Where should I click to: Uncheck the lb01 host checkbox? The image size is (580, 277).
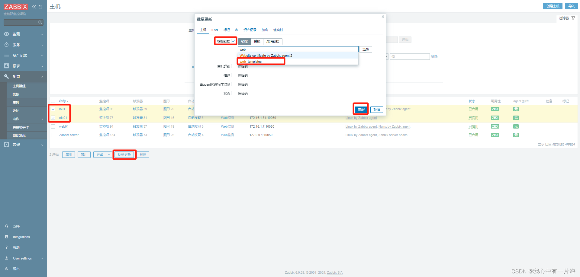[x=53, y=109]
